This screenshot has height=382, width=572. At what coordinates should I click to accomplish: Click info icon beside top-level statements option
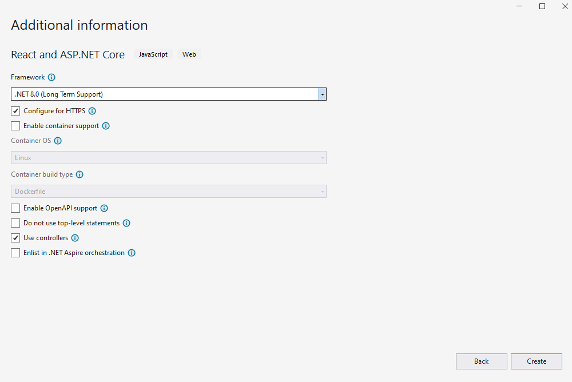(x=126, y=224)
